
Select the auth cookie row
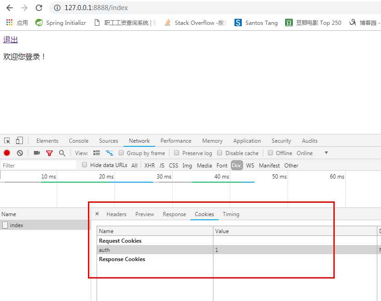click(237, 250)
